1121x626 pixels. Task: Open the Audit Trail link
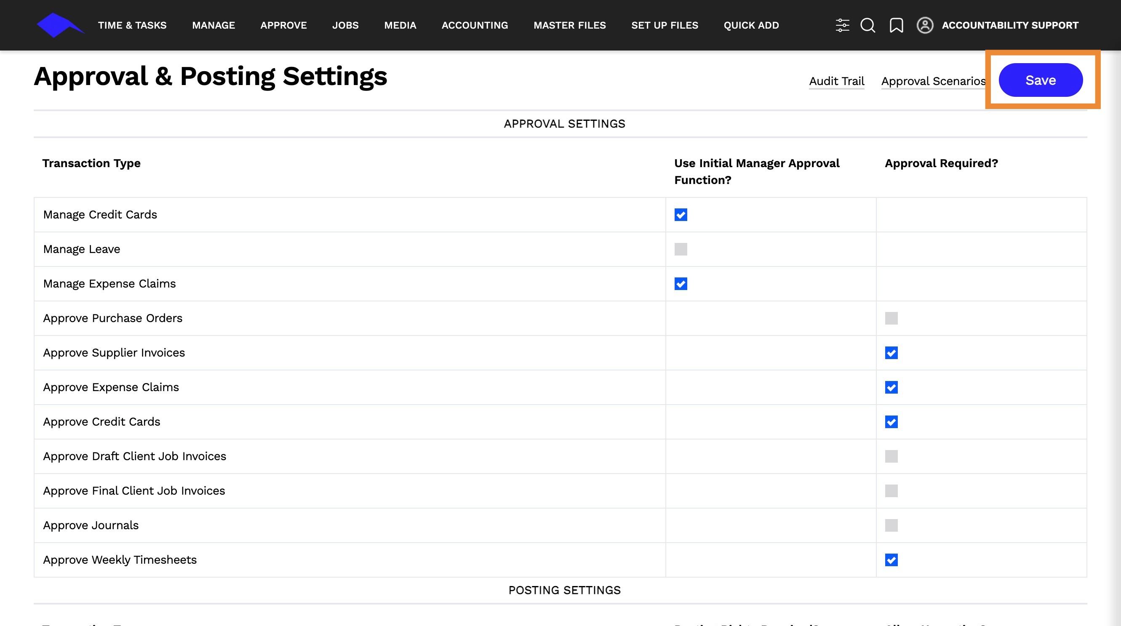(x=836, y=81)
